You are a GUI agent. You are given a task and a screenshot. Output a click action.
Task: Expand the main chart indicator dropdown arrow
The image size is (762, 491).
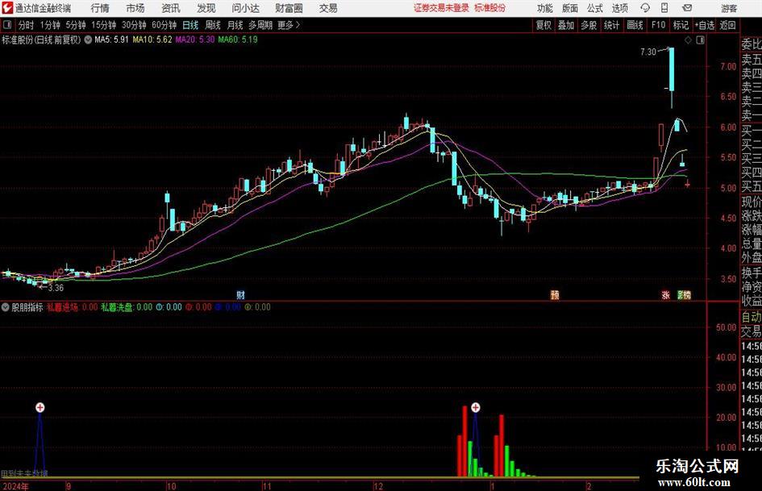pyautogui.click(x=88, y=40)
